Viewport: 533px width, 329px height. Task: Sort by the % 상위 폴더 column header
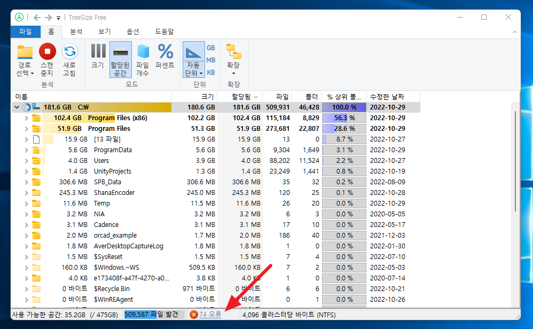coord(343,97)
